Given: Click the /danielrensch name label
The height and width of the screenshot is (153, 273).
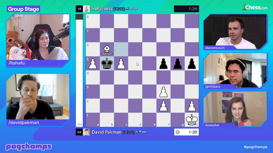Looking at the screenshot, I should point(215,48).
